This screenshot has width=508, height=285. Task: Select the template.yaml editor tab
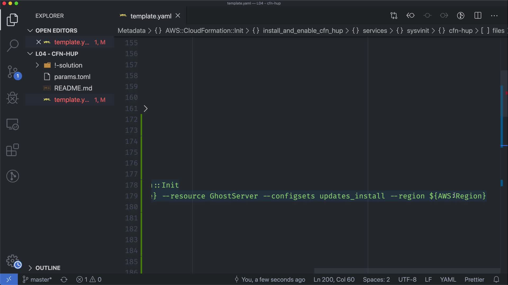click(151, 16)
